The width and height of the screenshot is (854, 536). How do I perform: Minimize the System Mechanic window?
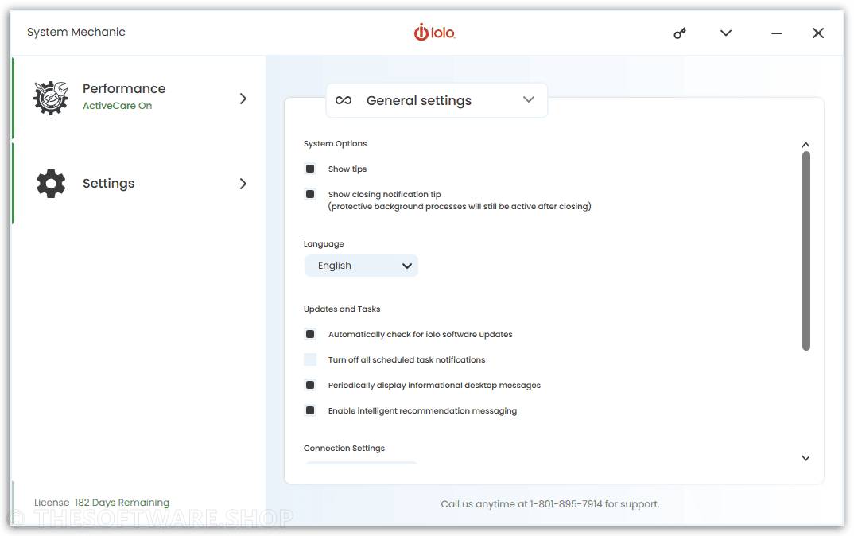(x=777, y=33)
